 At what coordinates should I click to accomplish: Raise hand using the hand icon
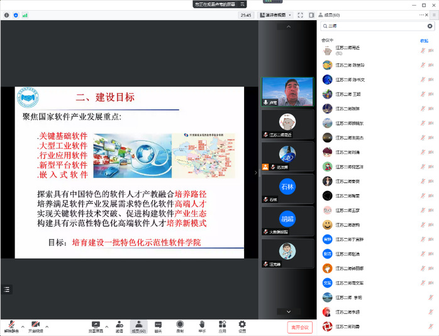pyautogui.click(x=202, y=324)
